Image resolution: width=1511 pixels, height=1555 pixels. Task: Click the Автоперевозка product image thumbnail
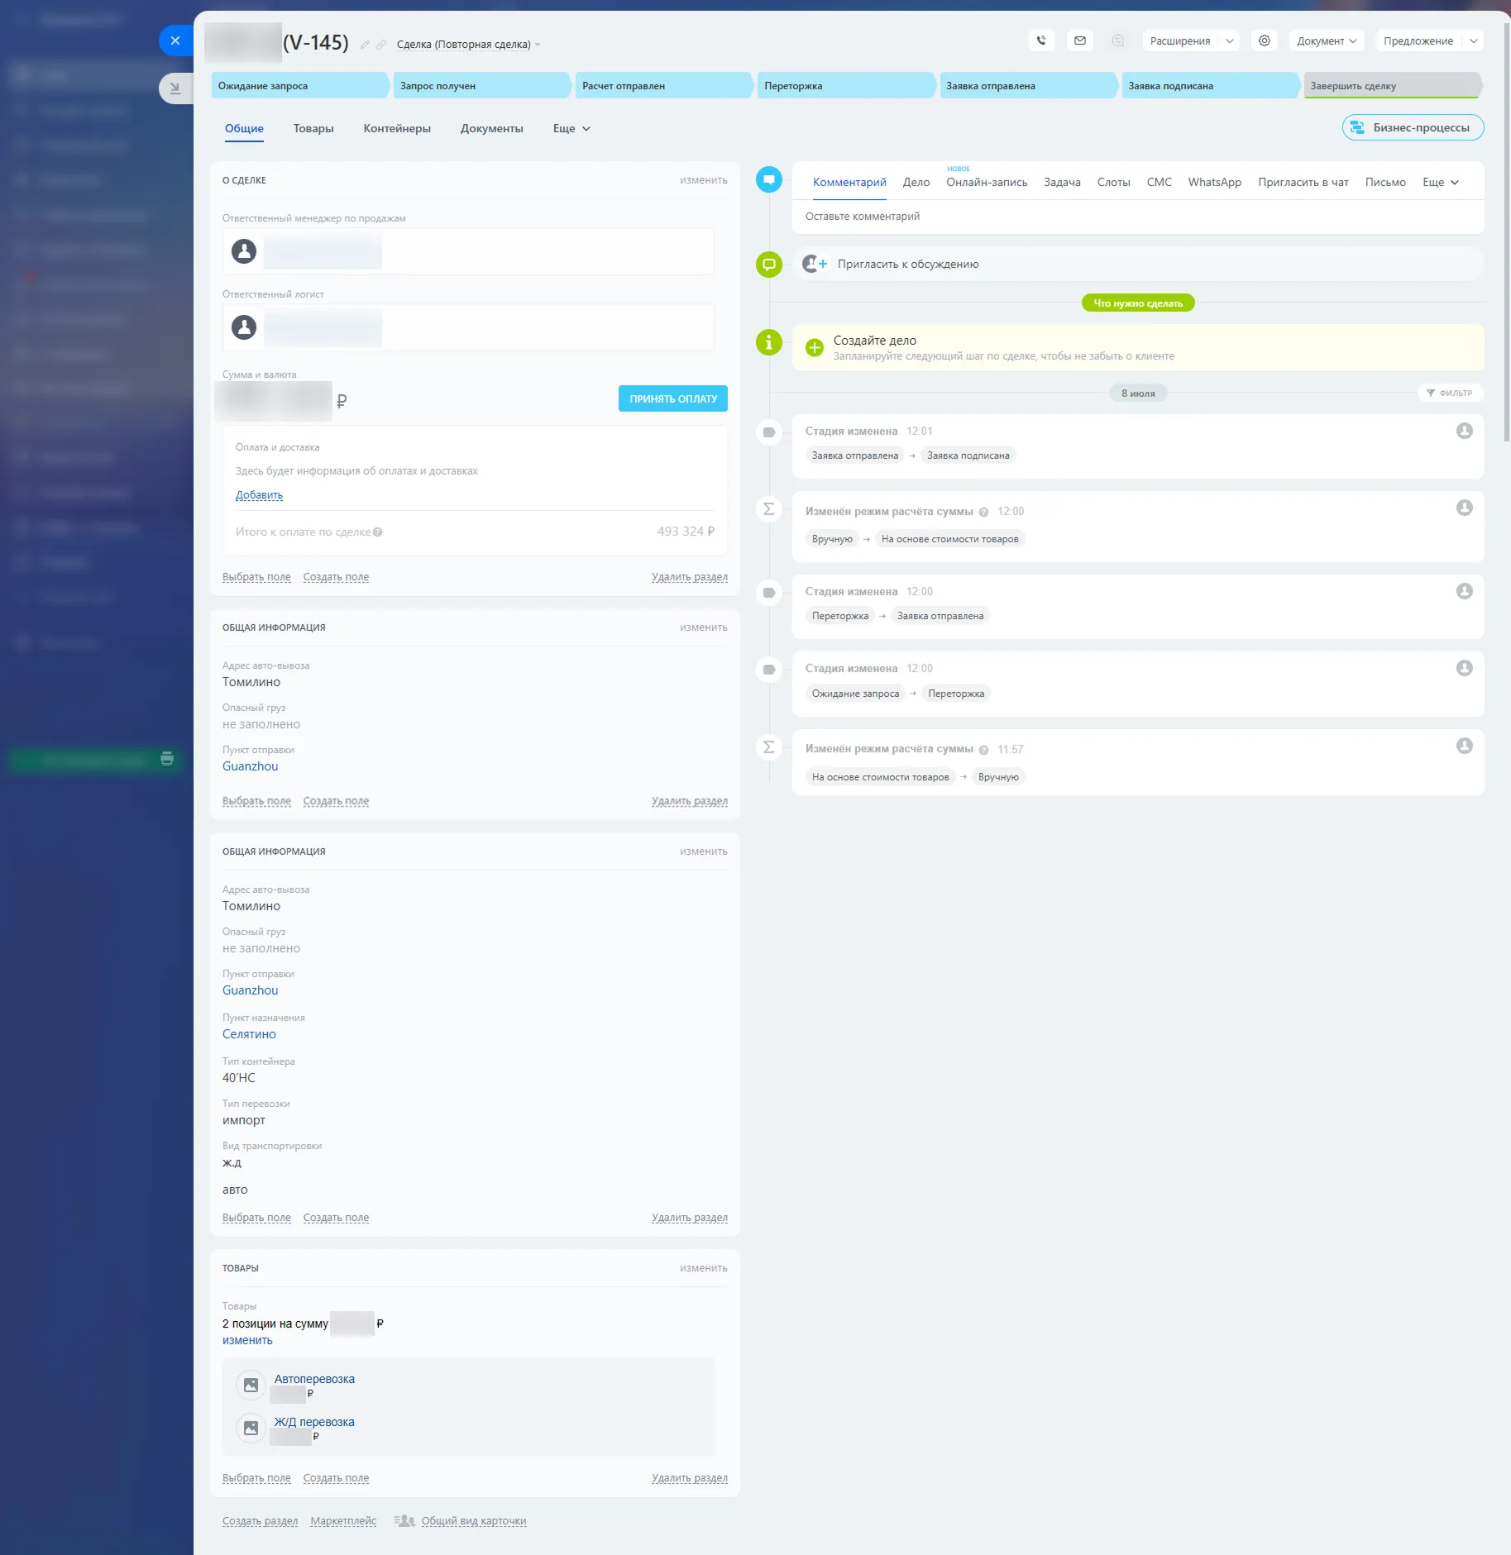point(251,1385)
